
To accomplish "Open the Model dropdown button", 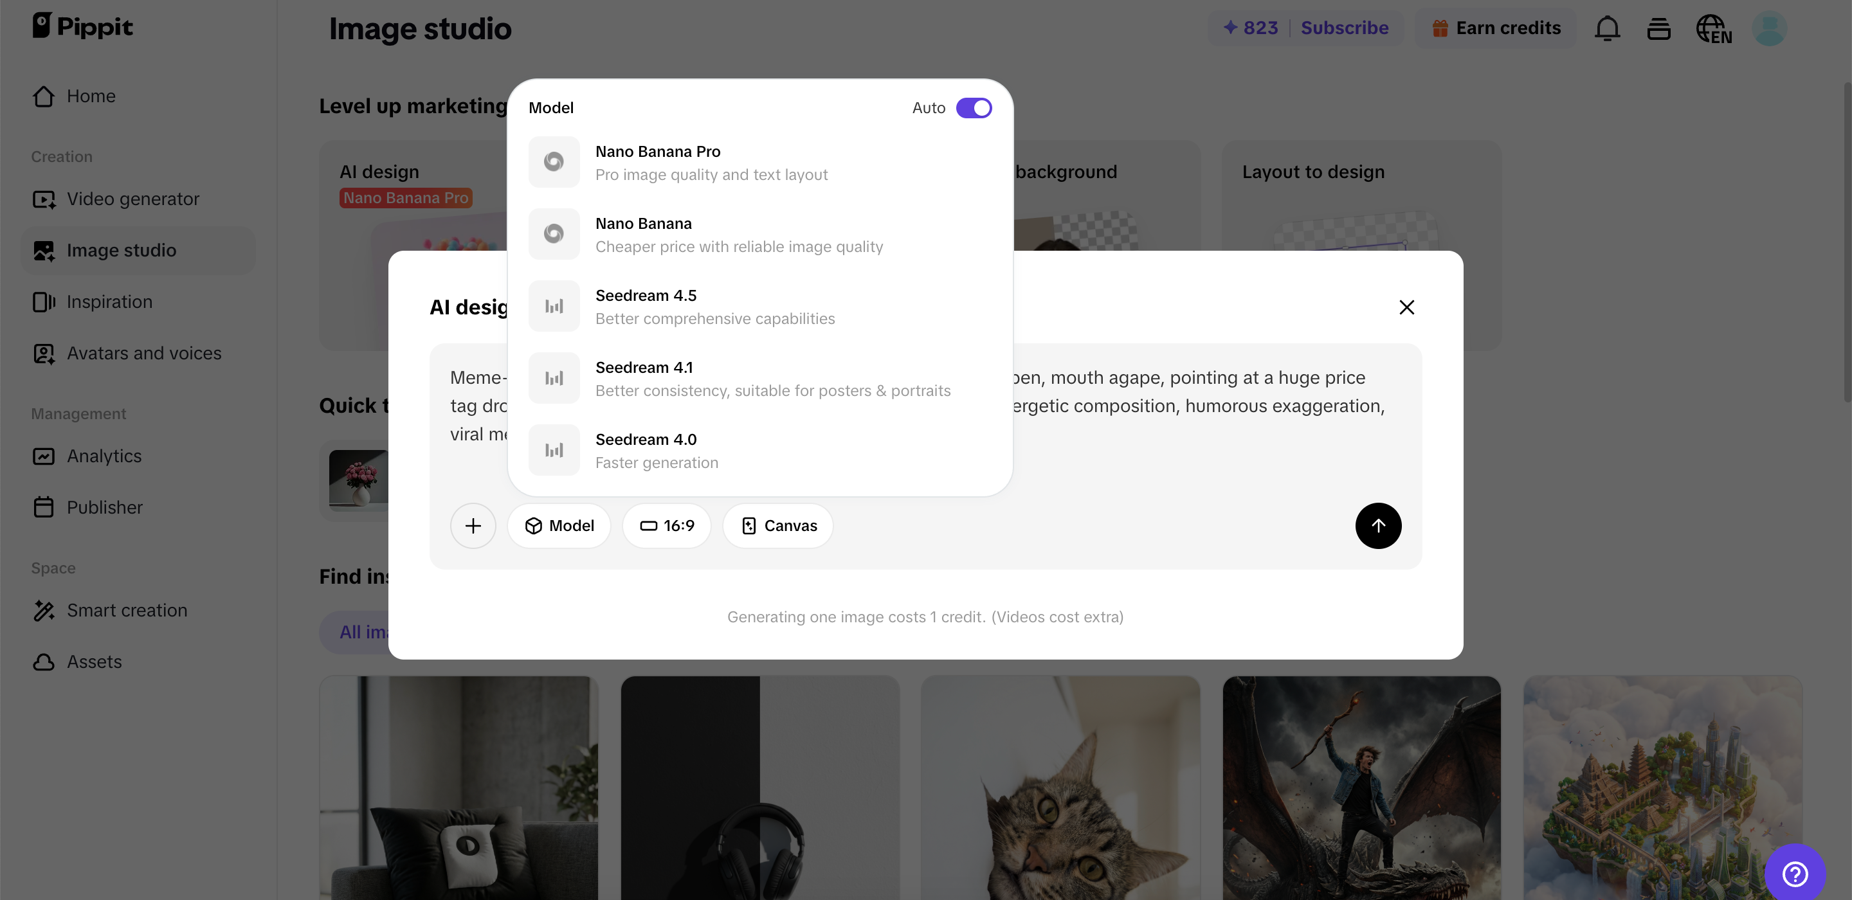I will [559, 525].
